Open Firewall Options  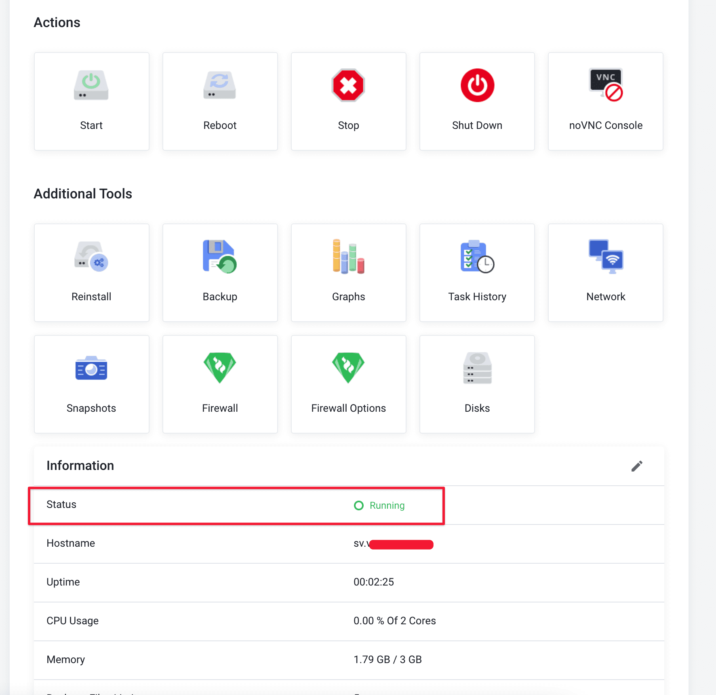pyautogui.click(x=348, y=384)
